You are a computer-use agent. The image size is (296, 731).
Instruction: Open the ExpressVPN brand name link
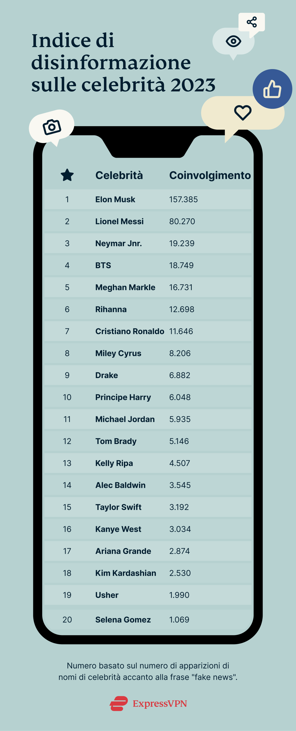[160, 704]
